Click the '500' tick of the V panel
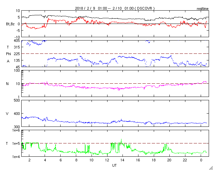The height and width of the screenshot is (170, 213). click(x=17, y=100)
